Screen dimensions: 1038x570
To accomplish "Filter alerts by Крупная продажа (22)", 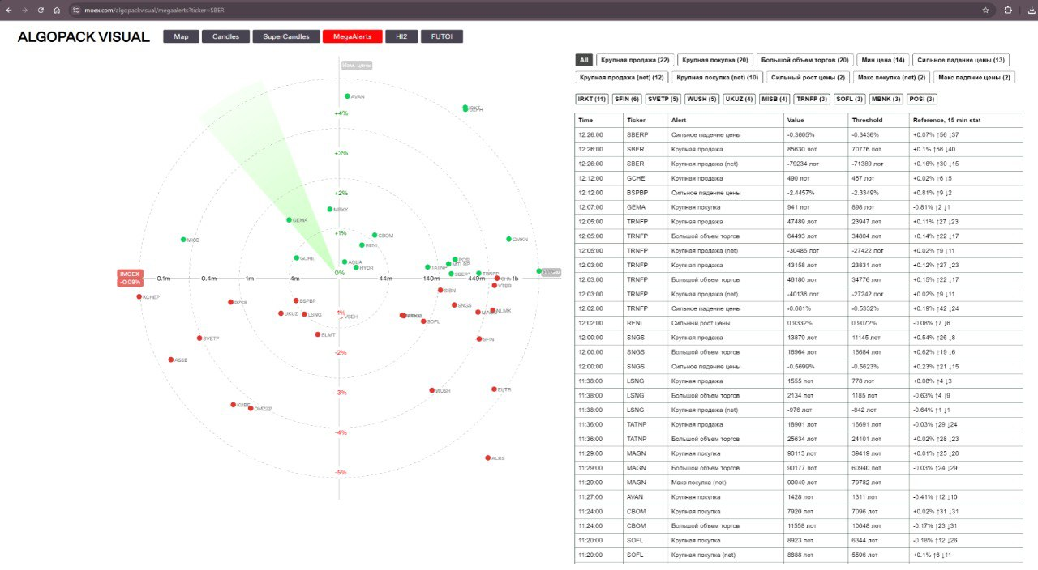I will click(x=634, y=60).
